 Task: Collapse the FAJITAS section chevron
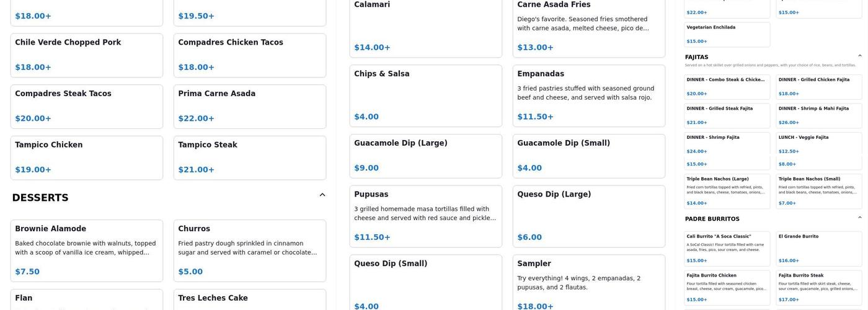[x=859, y=56]
